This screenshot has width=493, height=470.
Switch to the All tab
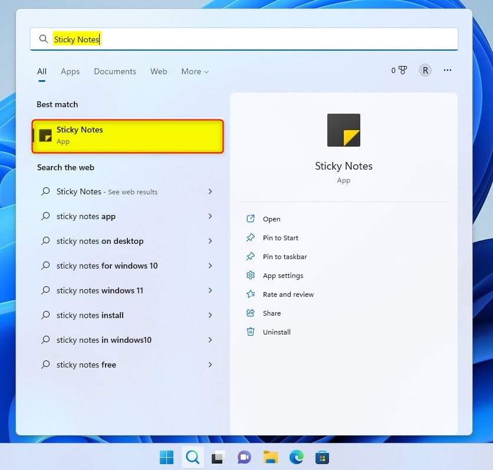(x=42, y=71)
